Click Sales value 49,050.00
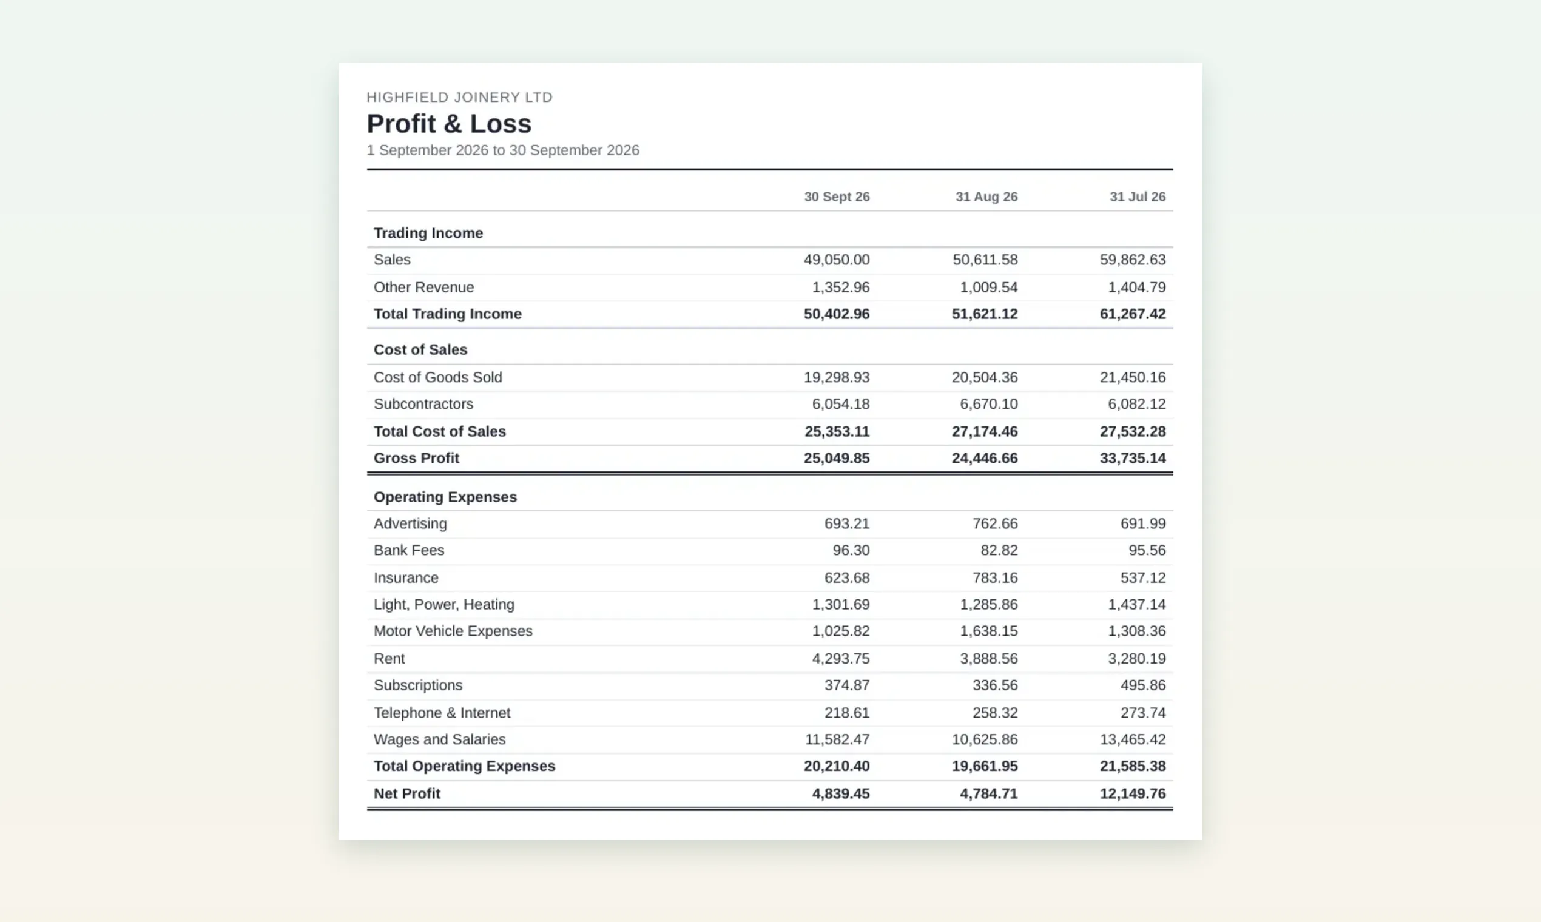This screenshot has width=1541, height=922. tap(837, 260)
